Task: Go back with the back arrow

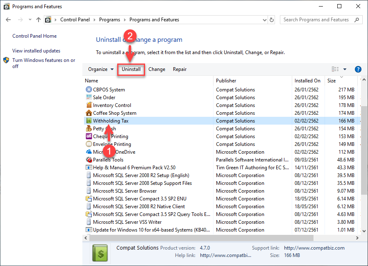Action: click(x=8, y=20)
